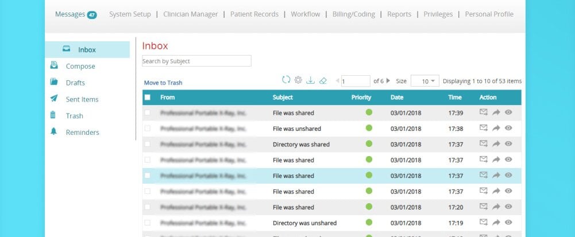Go to previous page using left arrow

[337, 81]
